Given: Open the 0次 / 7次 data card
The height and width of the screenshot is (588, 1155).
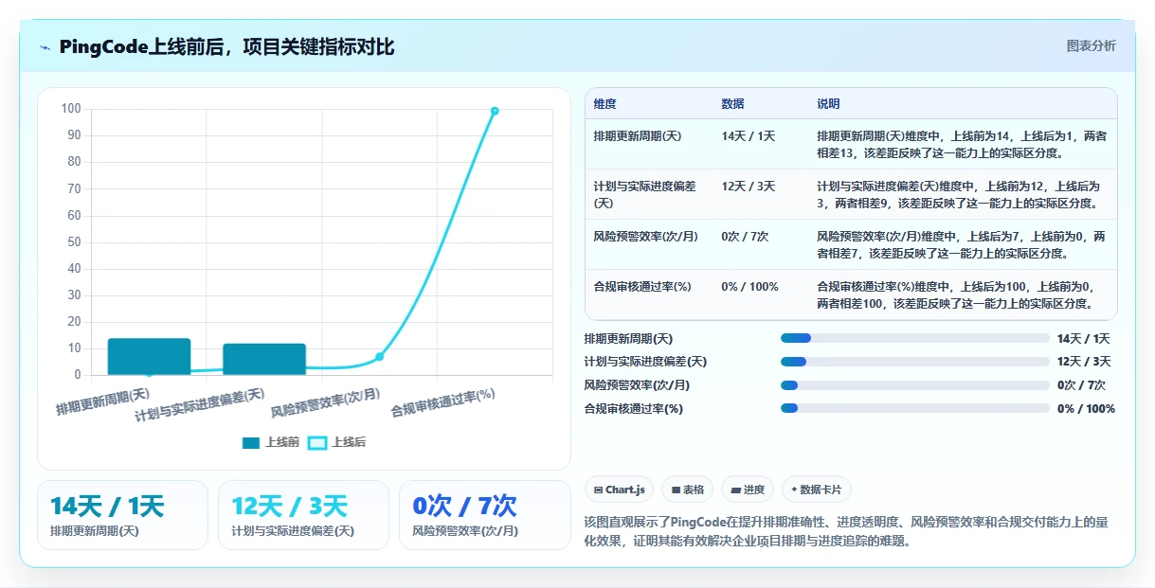Looking at the screenshot, I should click(484, 515).
